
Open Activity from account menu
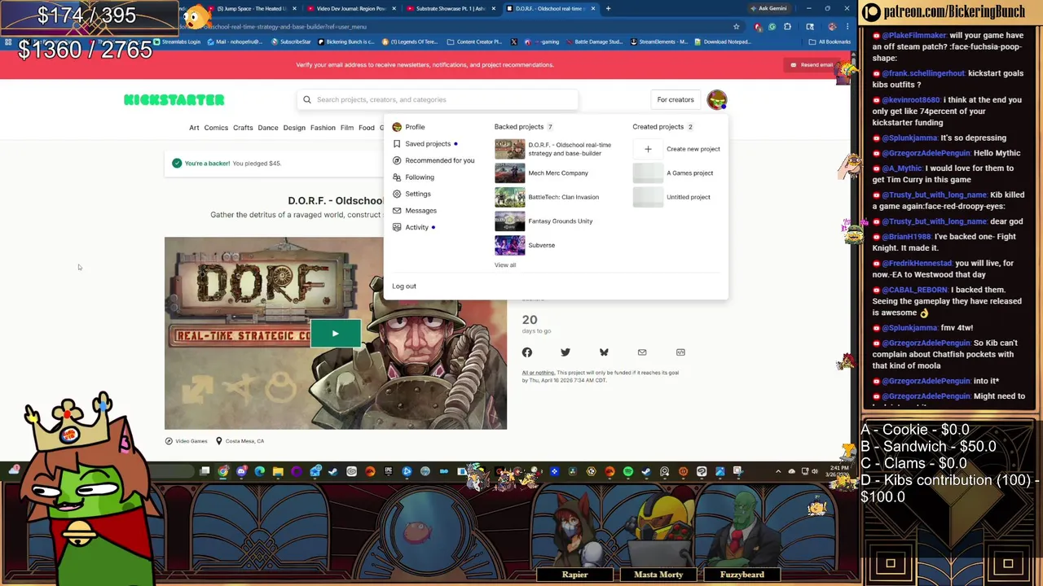[x=416, y=227]
